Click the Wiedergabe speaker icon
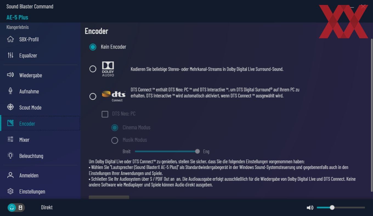 10,75
